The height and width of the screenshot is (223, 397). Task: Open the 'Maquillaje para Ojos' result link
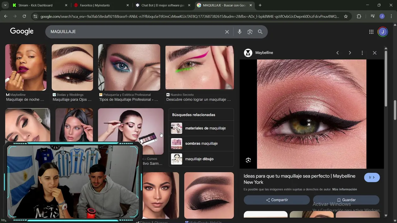click(72, 99)
